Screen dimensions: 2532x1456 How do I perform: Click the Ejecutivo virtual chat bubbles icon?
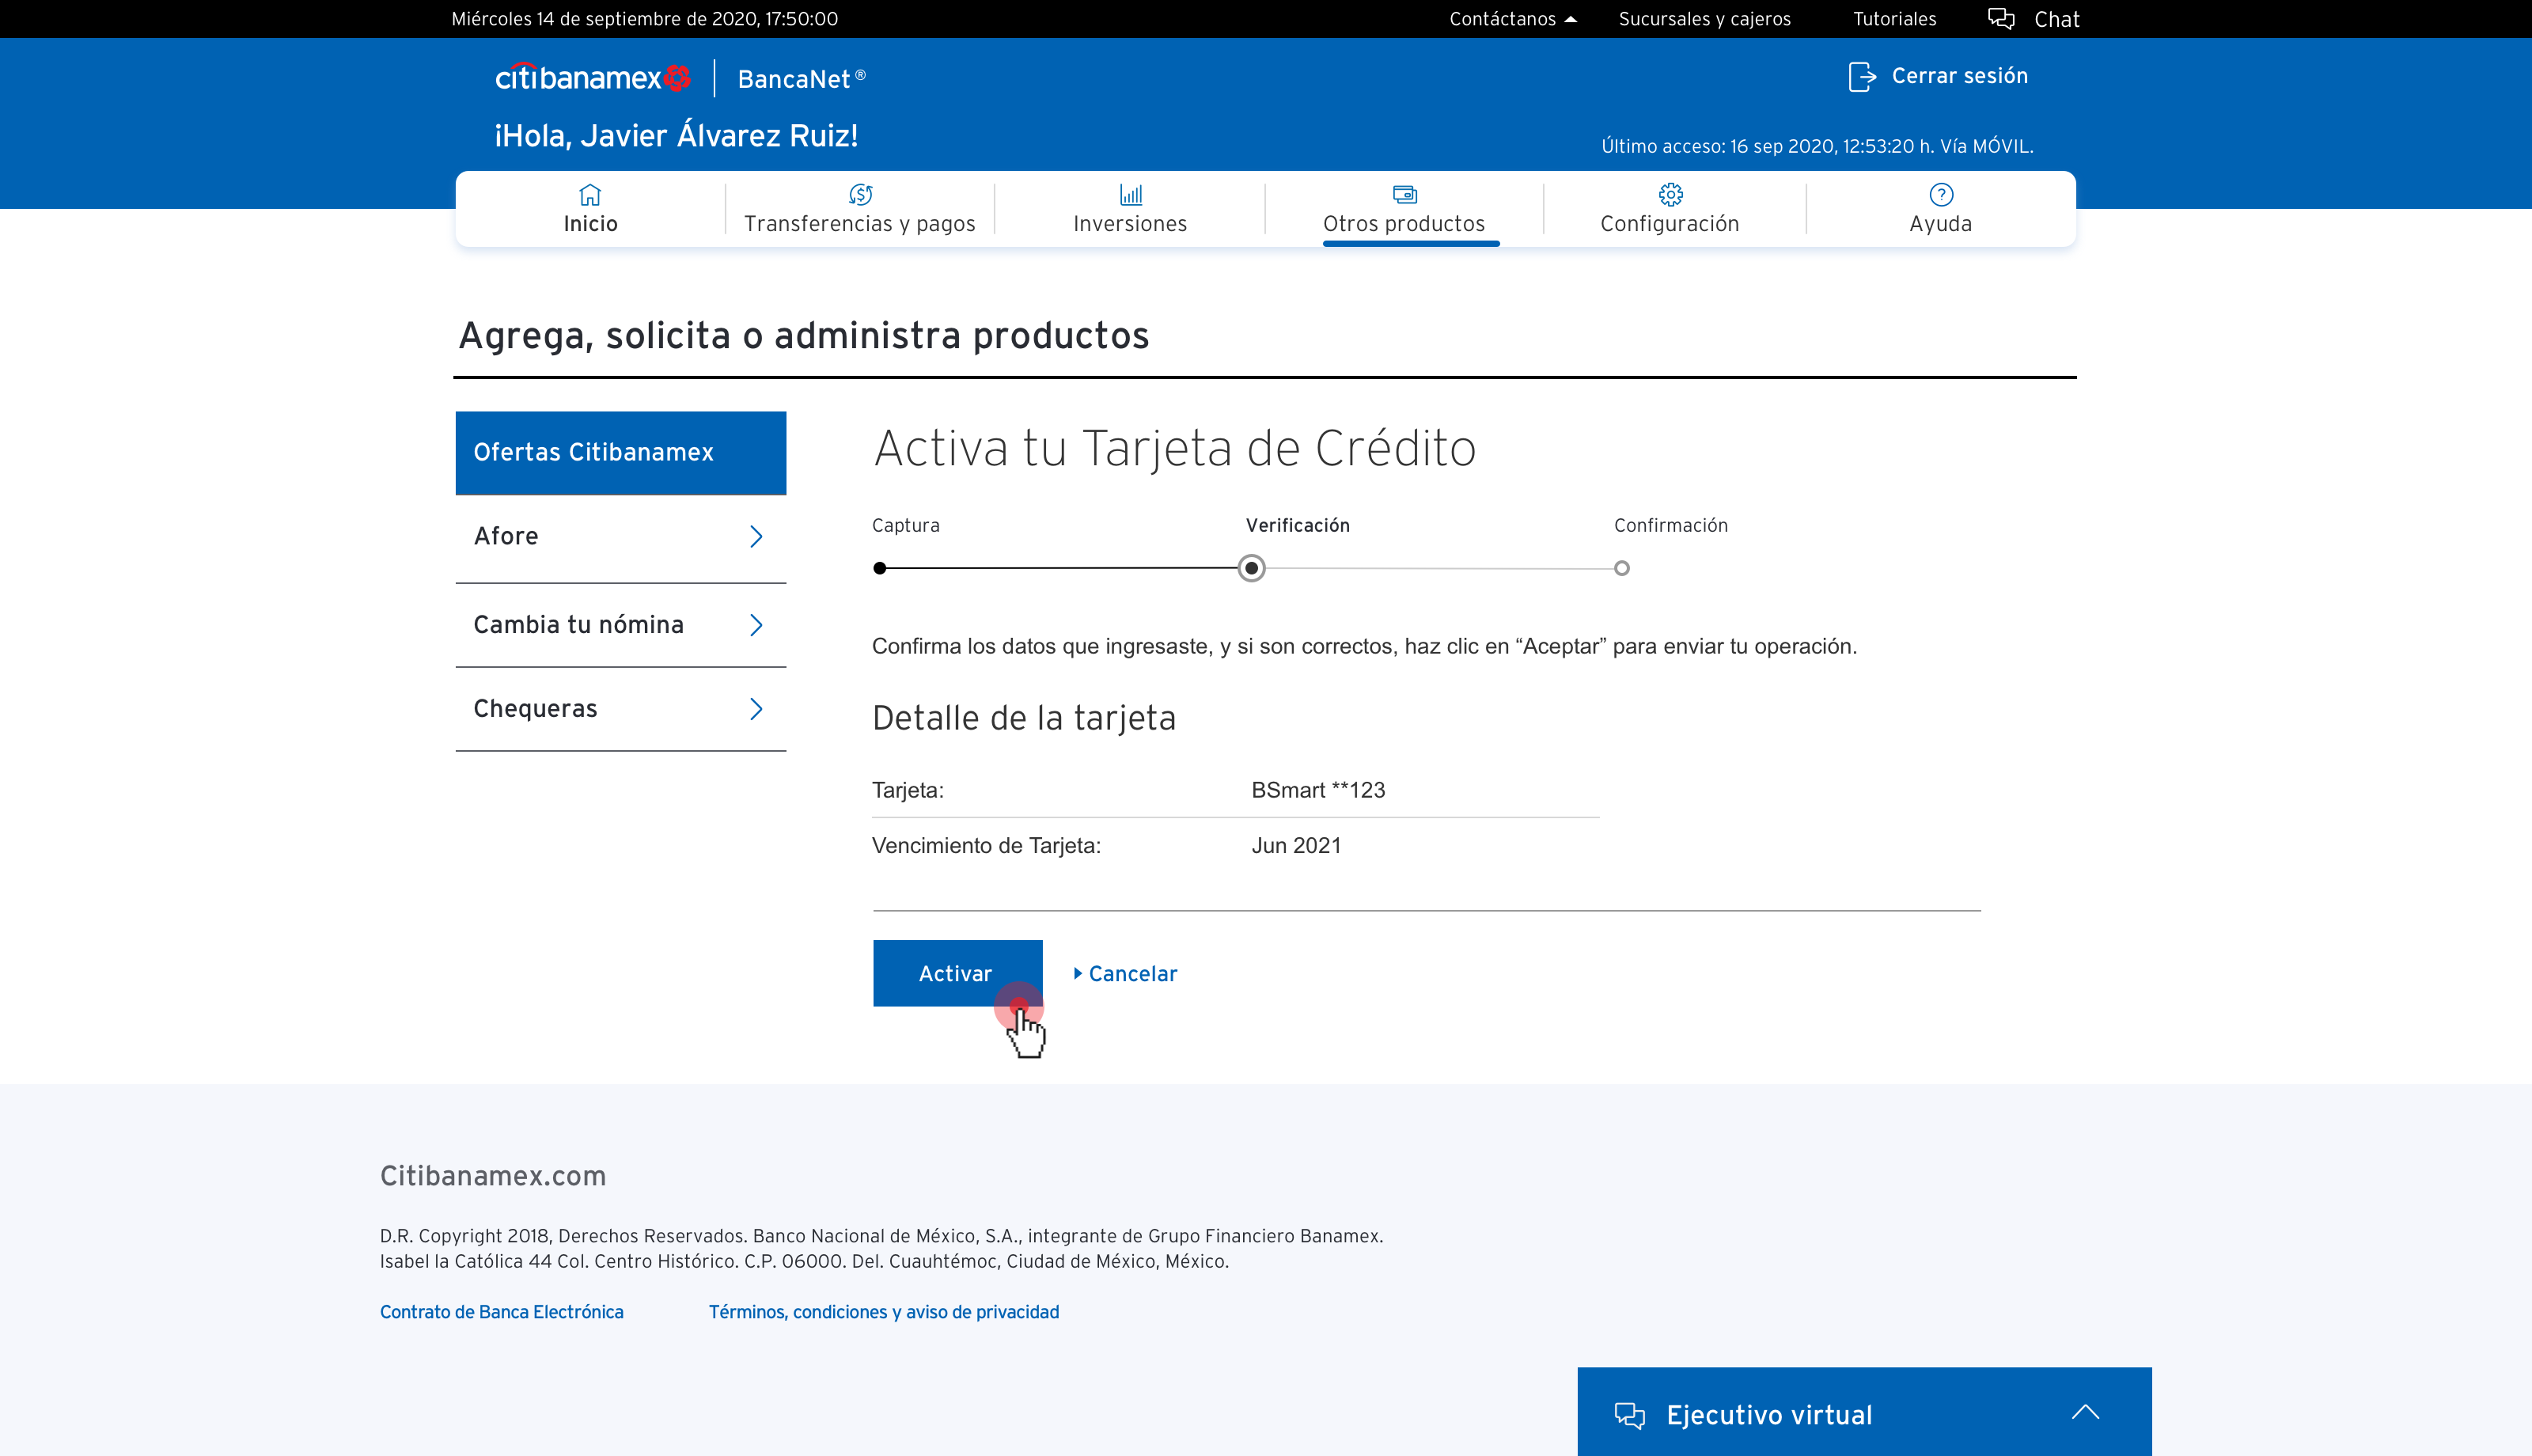pyautogui.click(x=1629, y=1415)
